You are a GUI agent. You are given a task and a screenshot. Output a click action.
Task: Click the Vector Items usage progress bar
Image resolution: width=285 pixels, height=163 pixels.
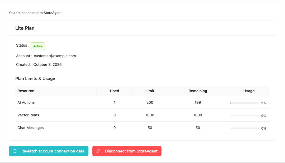[x=245, y=116]
